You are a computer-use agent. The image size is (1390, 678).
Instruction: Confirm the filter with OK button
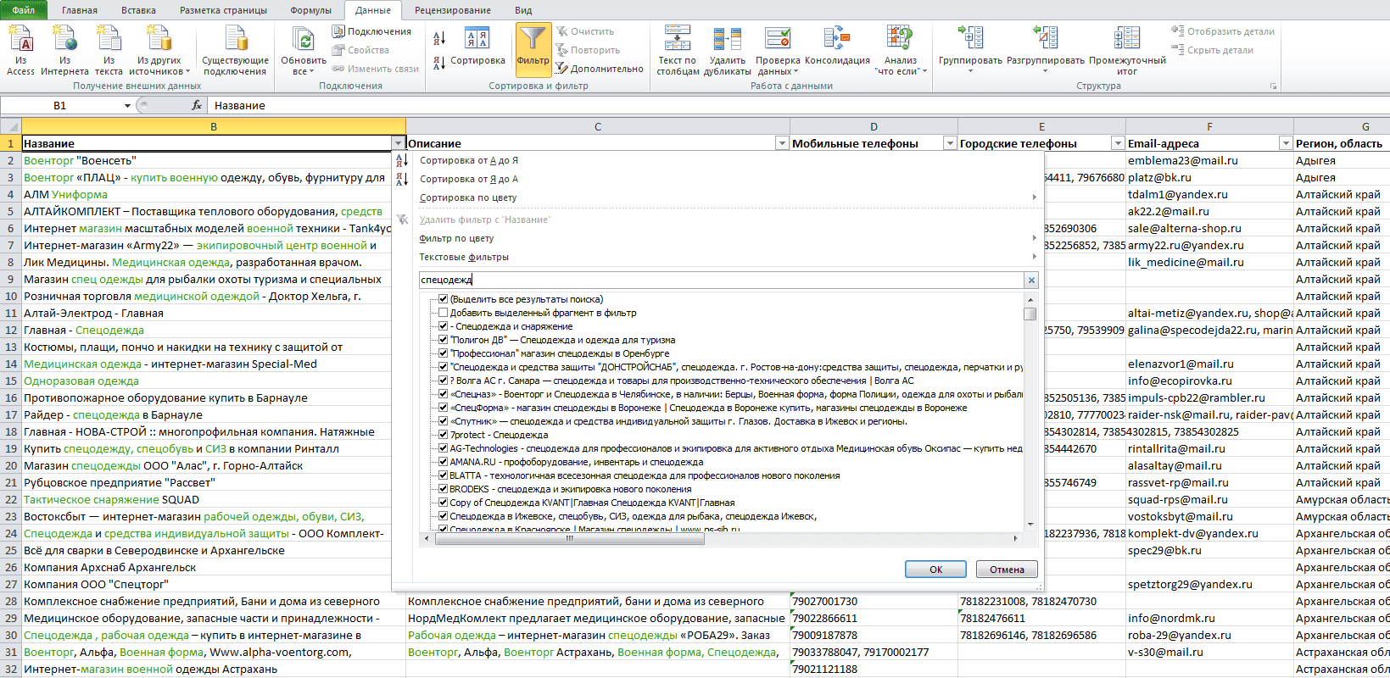(935, 570)
